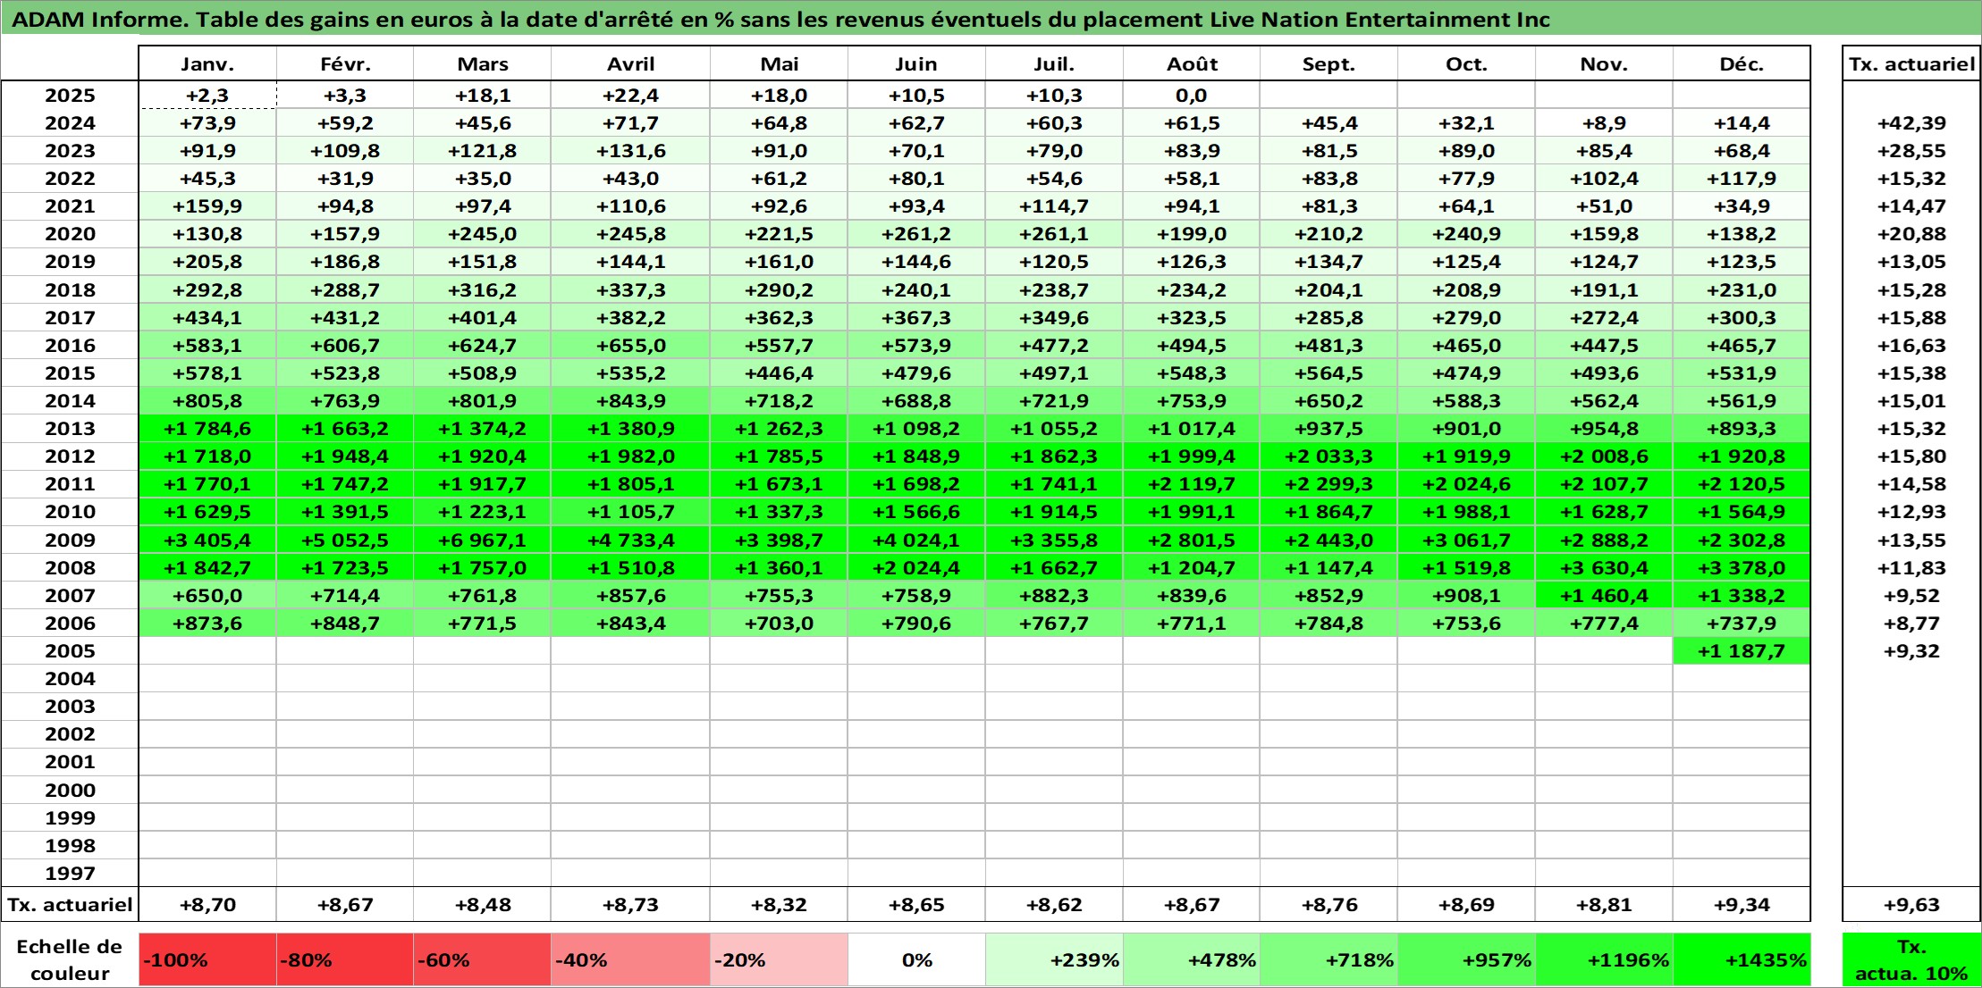This screenshot has width=1982, height=988.
Task: Select the 2005 row label
Action: pos(70,651)
